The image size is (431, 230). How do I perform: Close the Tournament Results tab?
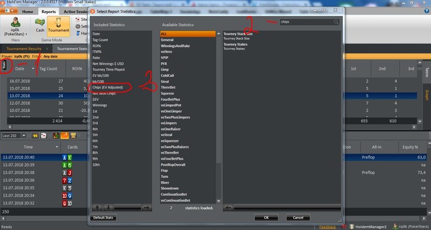click(x=47, y=49)
